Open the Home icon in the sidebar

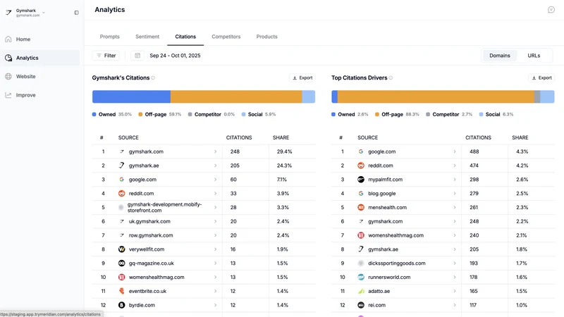[8, 39]
